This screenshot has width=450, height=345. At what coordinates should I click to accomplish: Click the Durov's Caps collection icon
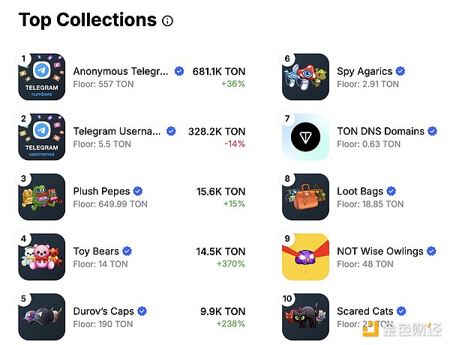pos(41,317)
